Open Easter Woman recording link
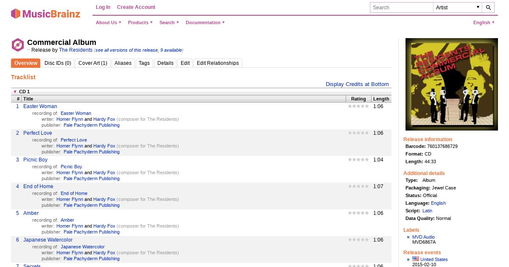 [76, 113]
